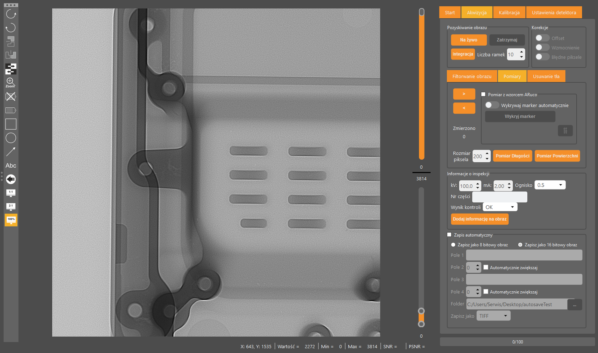Toggle the Offset correction switch
The width and height of the screenshot is (598, 353).
(542, 38)
